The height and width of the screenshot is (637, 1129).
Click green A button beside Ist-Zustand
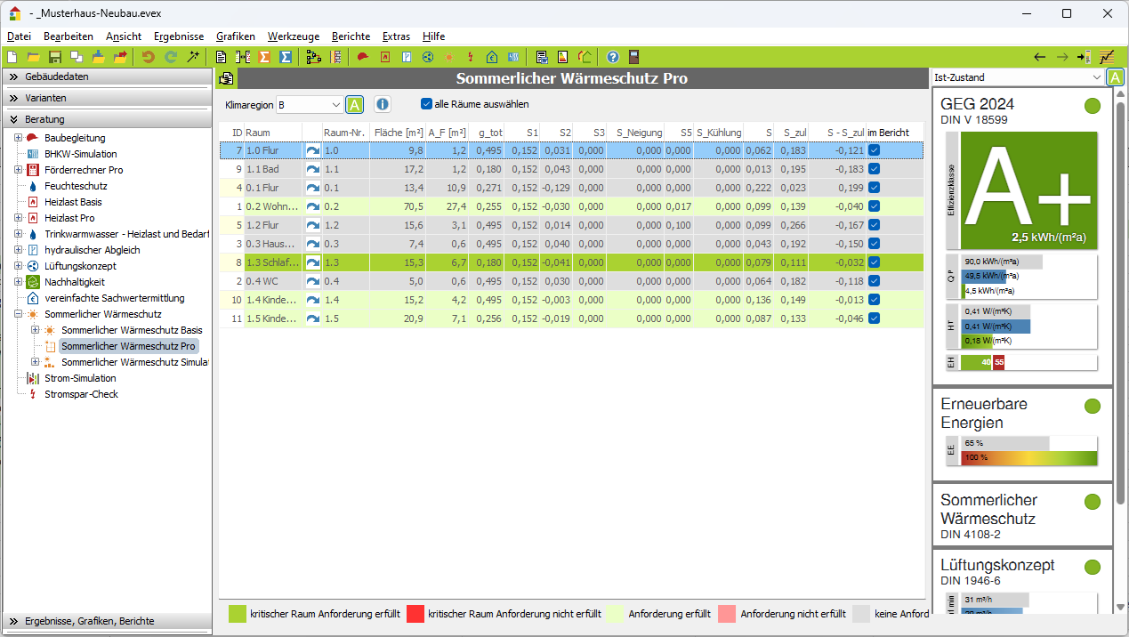pos(1116,77)
